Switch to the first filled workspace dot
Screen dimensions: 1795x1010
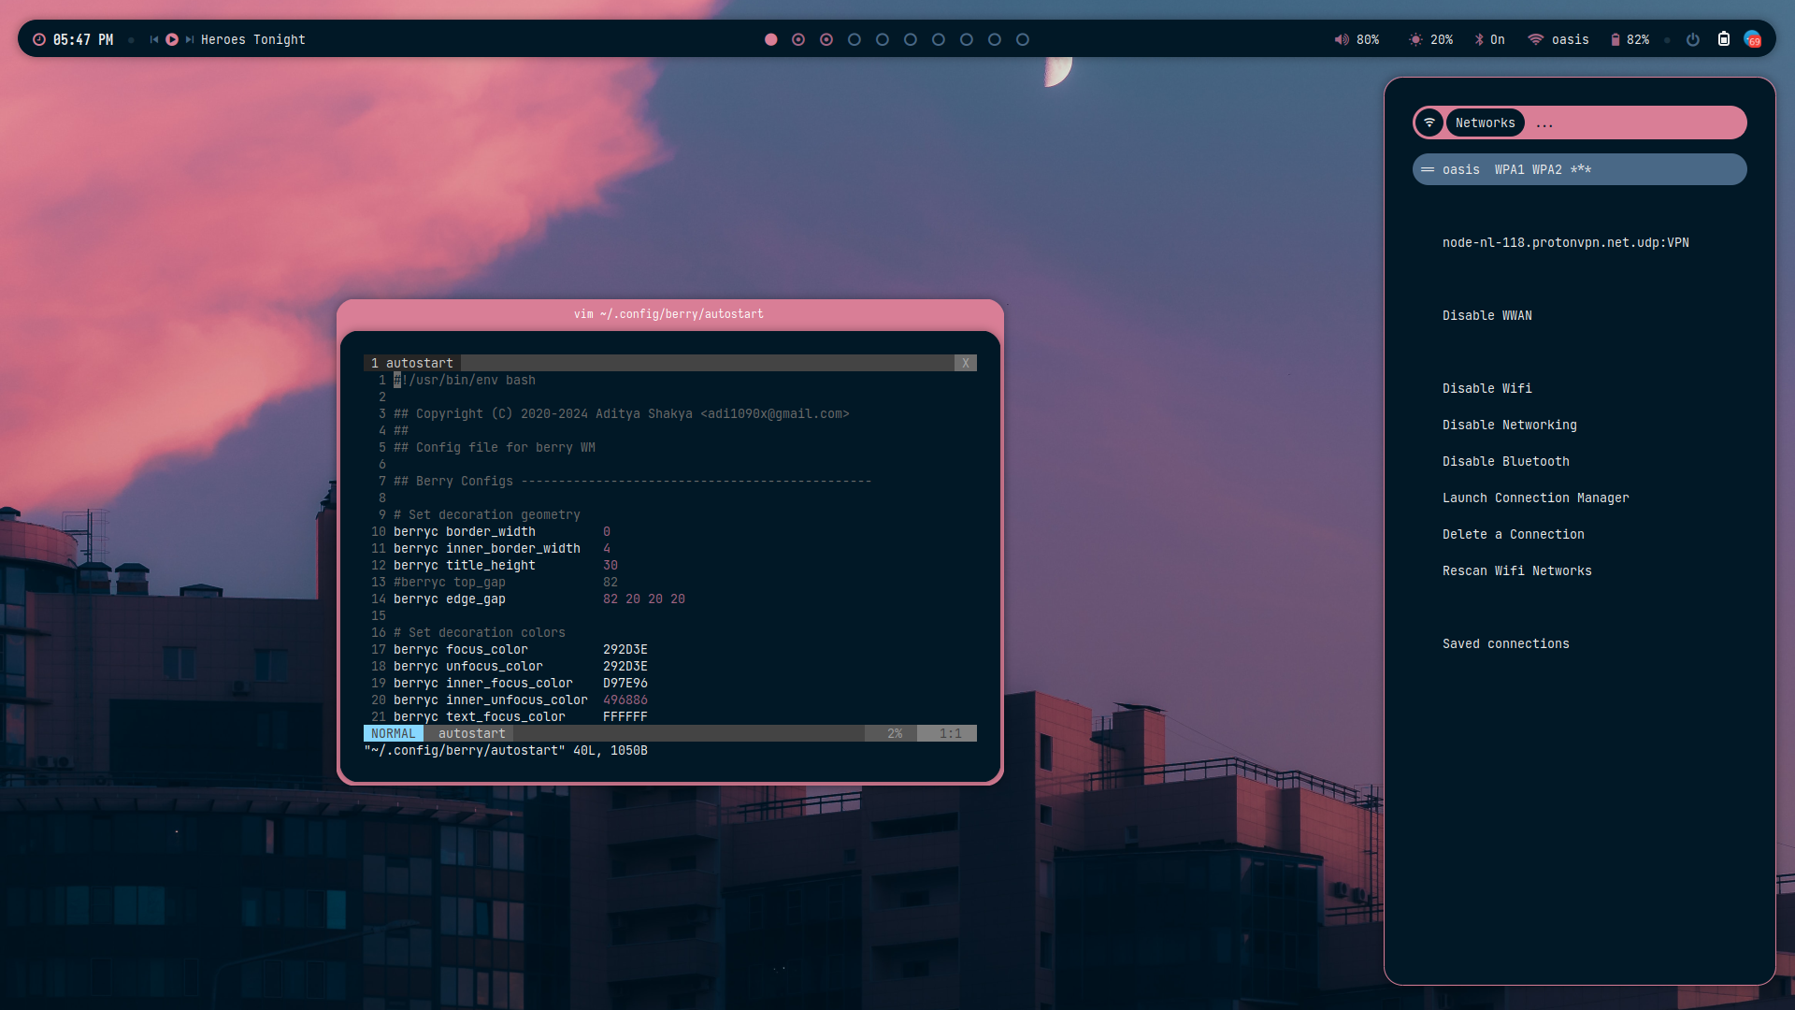coord(771,39)
